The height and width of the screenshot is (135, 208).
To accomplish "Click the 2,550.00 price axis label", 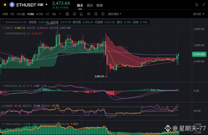I will coord(199,29).
